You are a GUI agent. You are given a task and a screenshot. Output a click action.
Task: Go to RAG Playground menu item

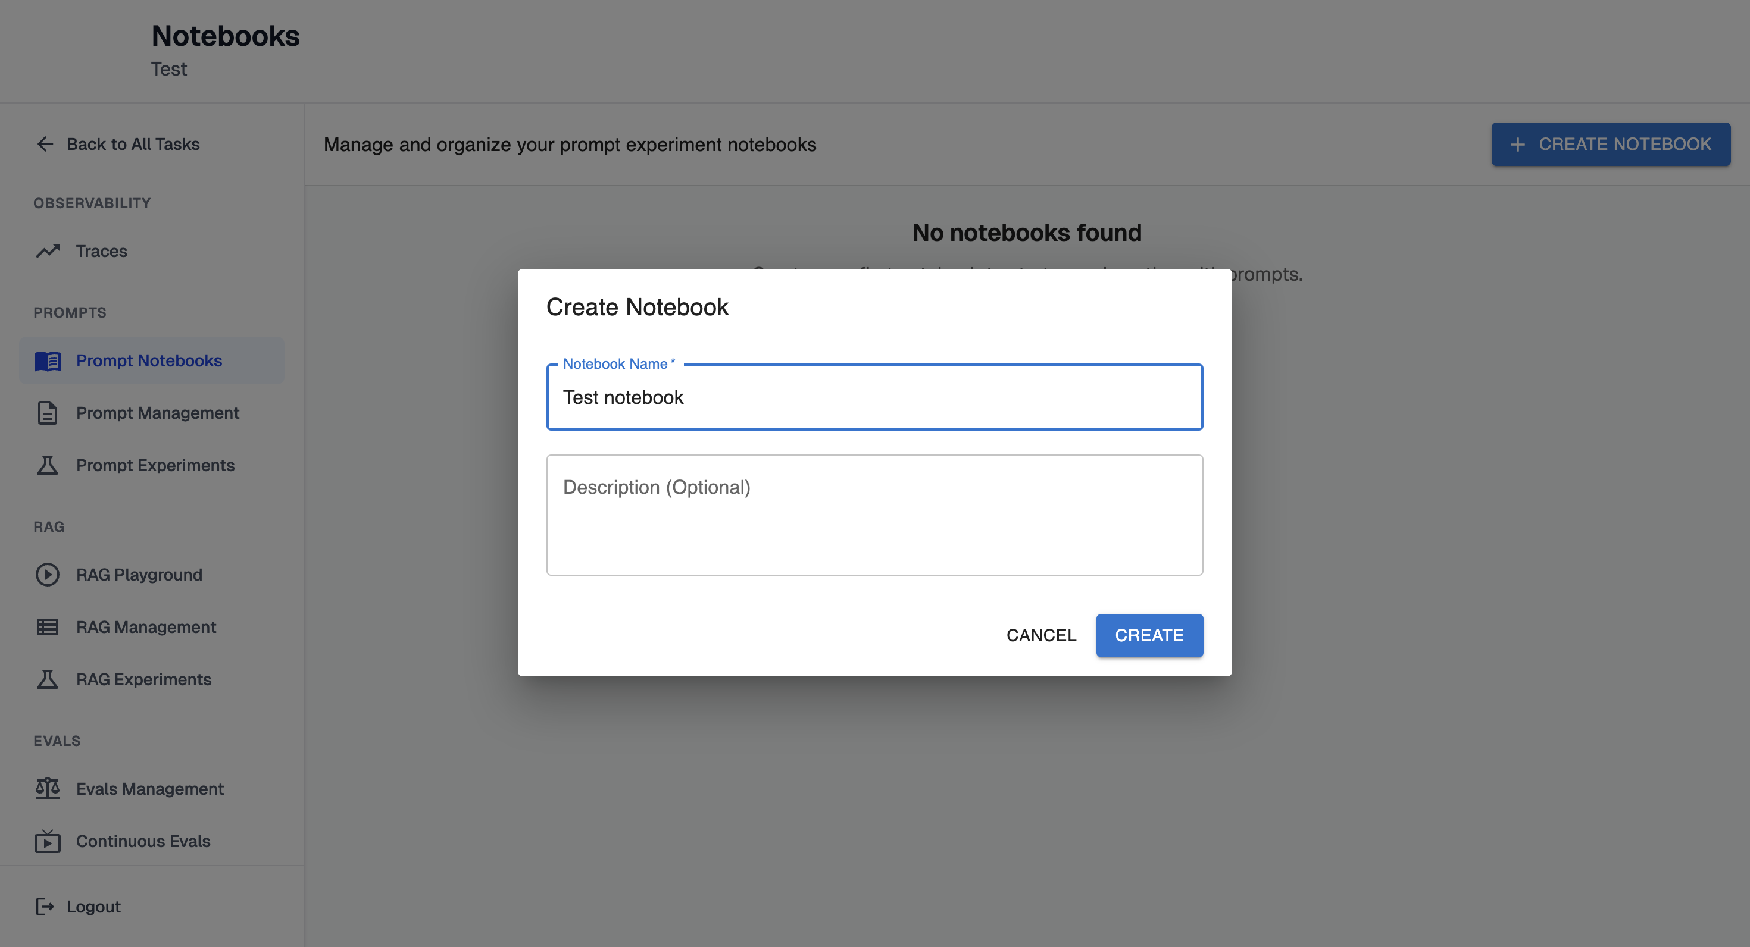pos(139,574)
